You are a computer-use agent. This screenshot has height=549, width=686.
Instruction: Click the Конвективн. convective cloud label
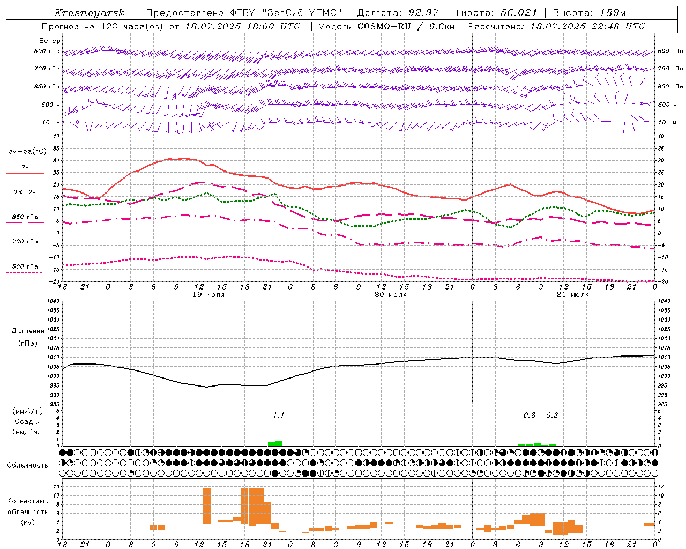(28, 501)
